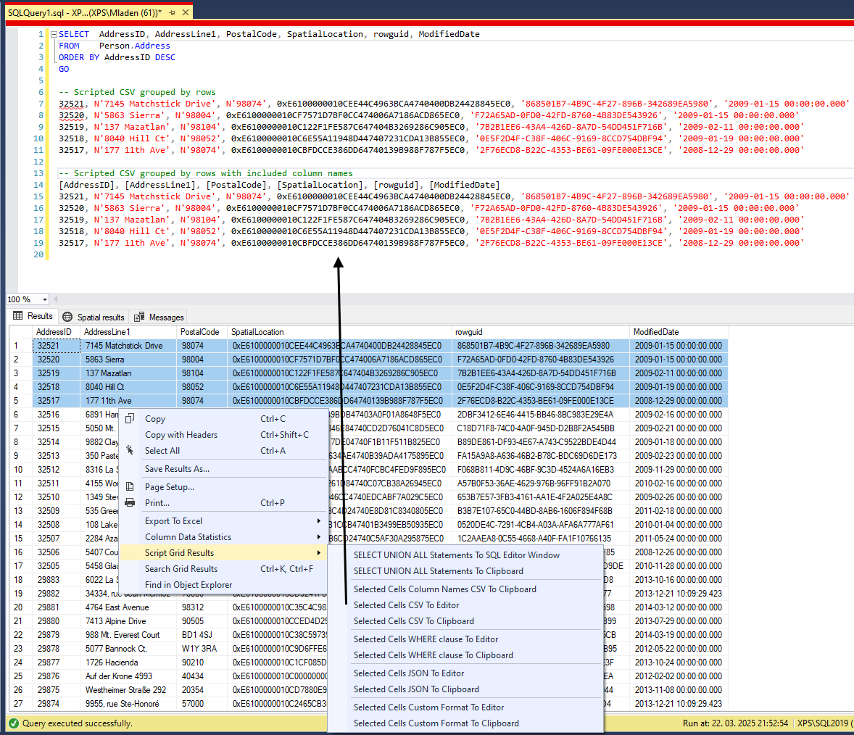Screen dimensions: 854x735
Task: Choose Selected Cells CSV To Clipboard
Action: (414, 620)
